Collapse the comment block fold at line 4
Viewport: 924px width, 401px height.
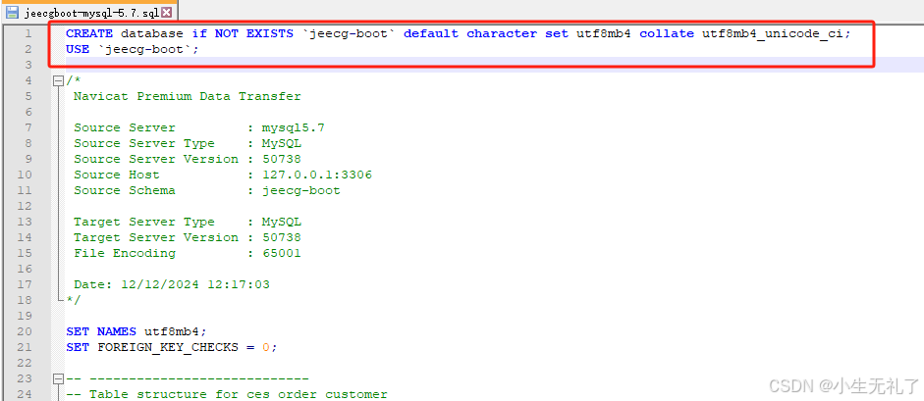(x=58, y=81)
